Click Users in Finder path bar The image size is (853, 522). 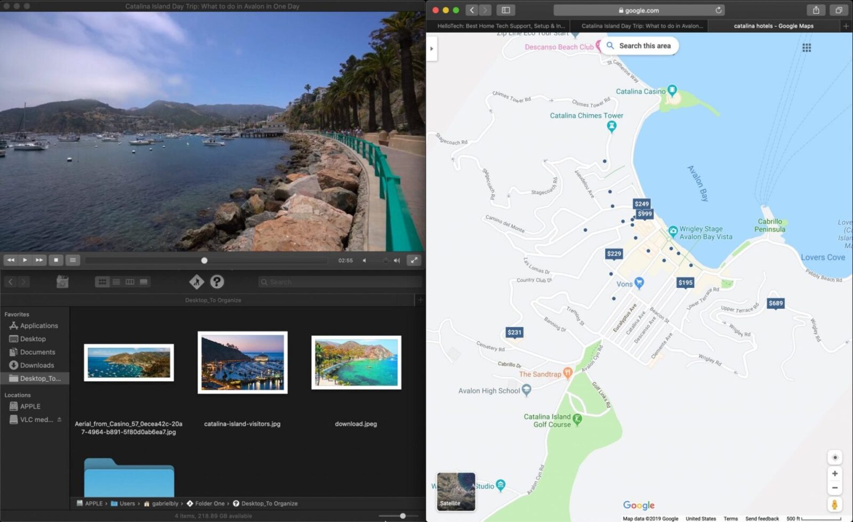coord(123,503)
